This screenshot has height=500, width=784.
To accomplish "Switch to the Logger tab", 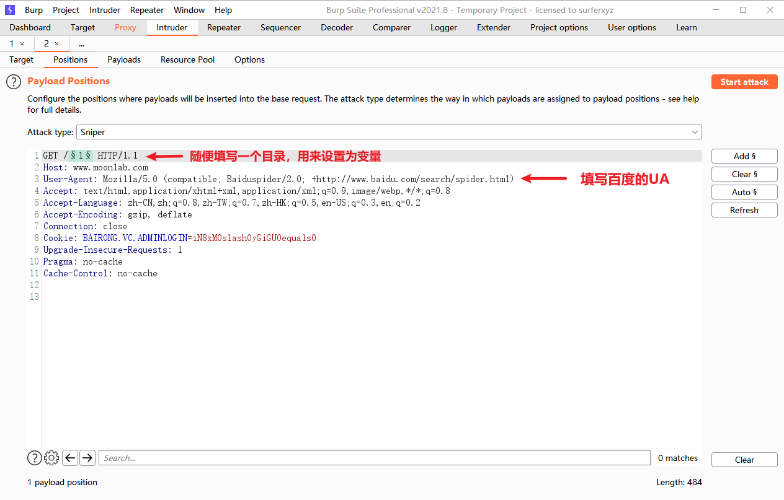I will [443, 27].
